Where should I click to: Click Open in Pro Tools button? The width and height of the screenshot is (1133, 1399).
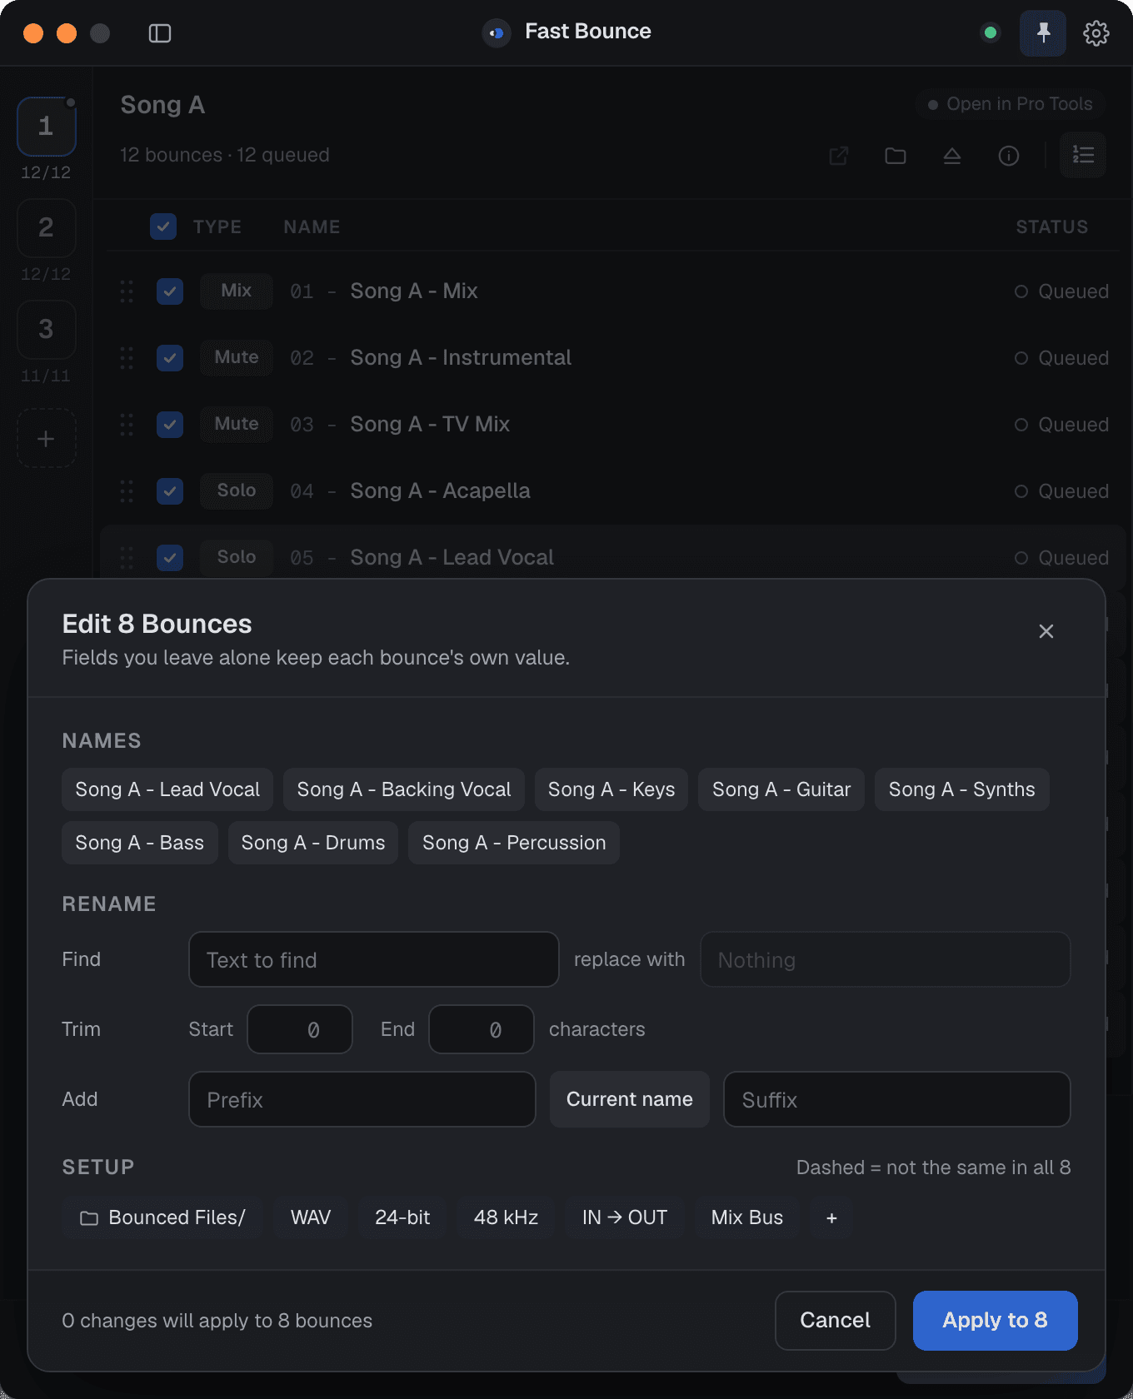point(1010,104)
